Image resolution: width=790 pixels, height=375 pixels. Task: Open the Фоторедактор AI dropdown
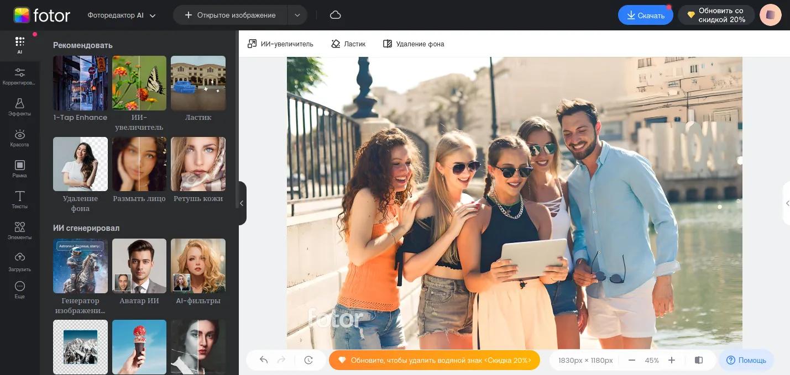pyautogui.click(x=122, y=15)
